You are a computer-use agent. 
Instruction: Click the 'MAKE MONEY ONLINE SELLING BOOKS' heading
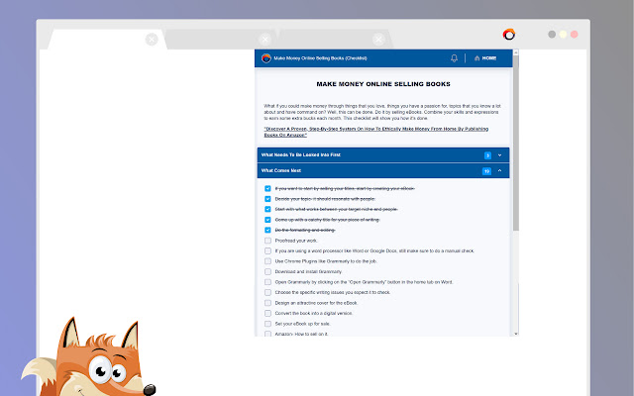pos(383,84)
